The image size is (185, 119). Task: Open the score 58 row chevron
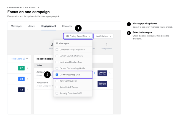pyautogui.click(x=27, y=79)
